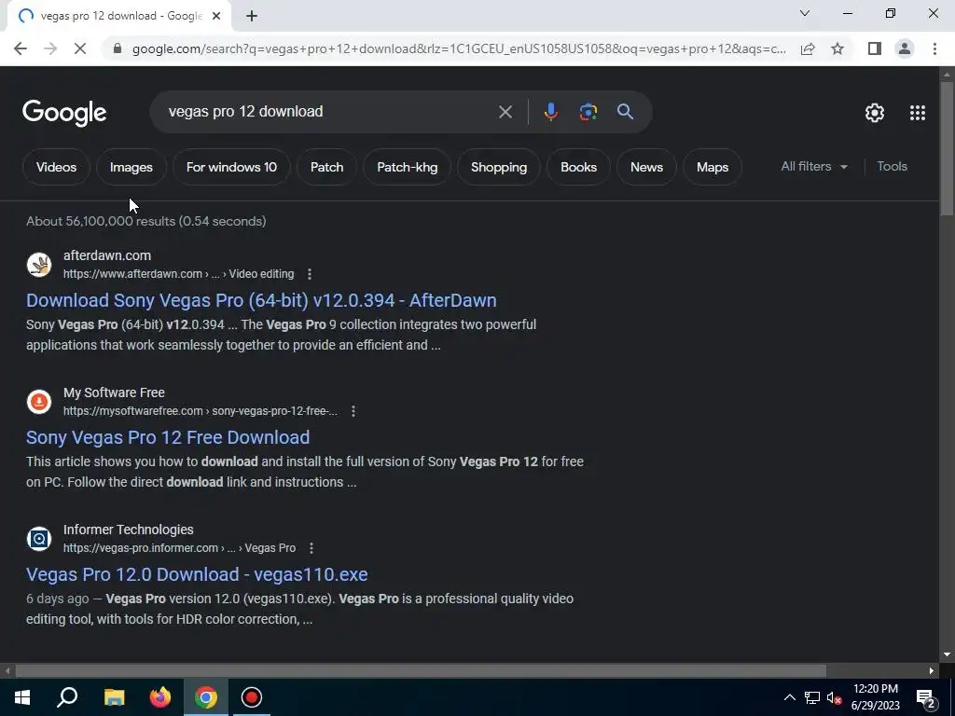Share this page via share icon

point(808,48)
